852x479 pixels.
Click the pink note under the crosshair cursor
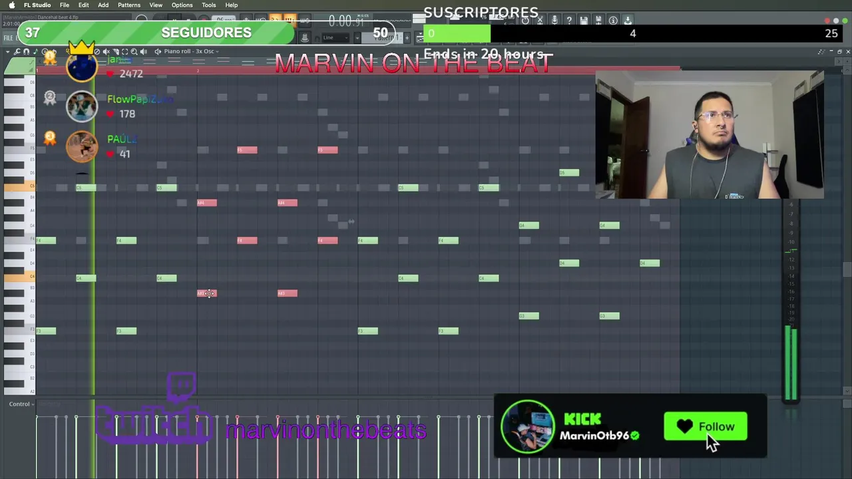pyautogui.click(x=207, y=293)
